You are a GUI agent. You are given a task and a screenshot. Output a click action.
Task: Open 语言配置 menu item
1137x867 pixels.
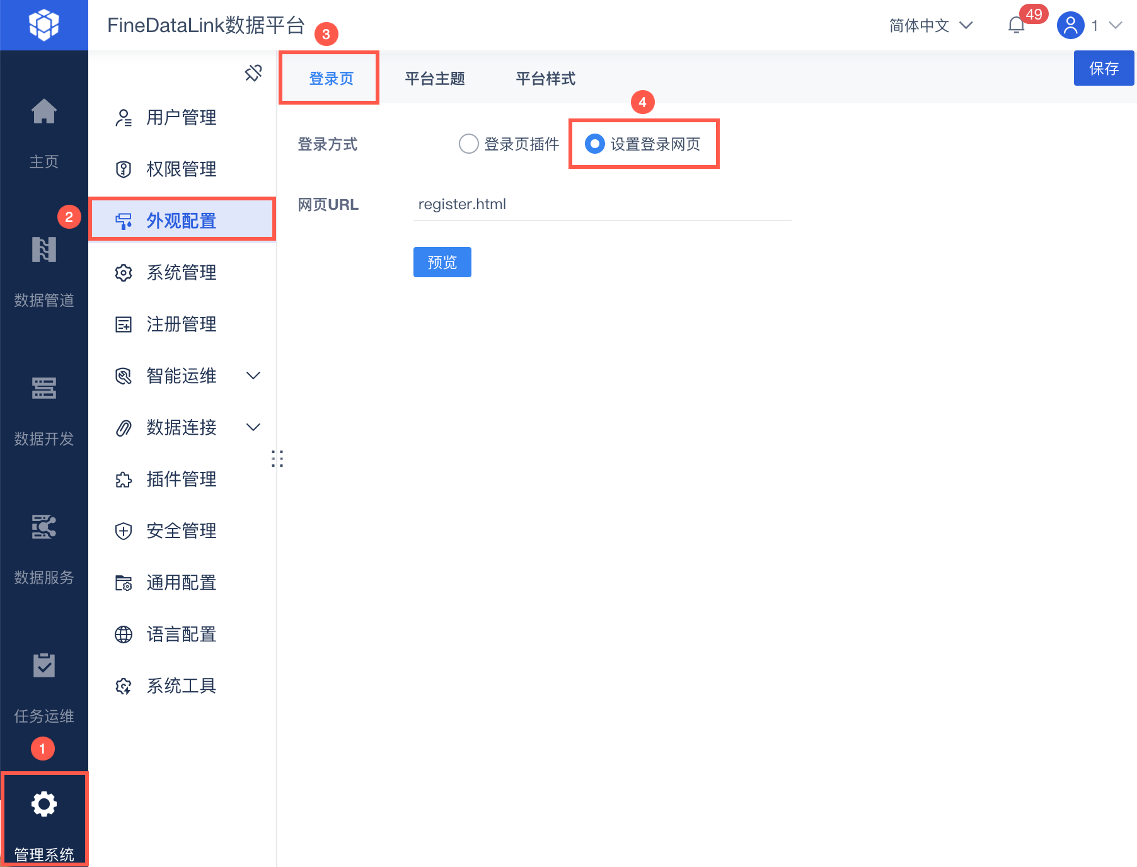tap(182, 634)
